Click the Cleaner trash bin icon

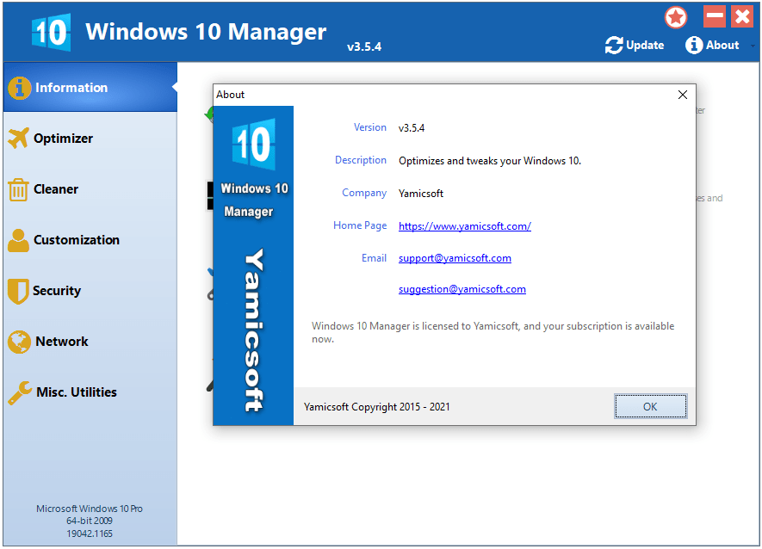(18, 189)
